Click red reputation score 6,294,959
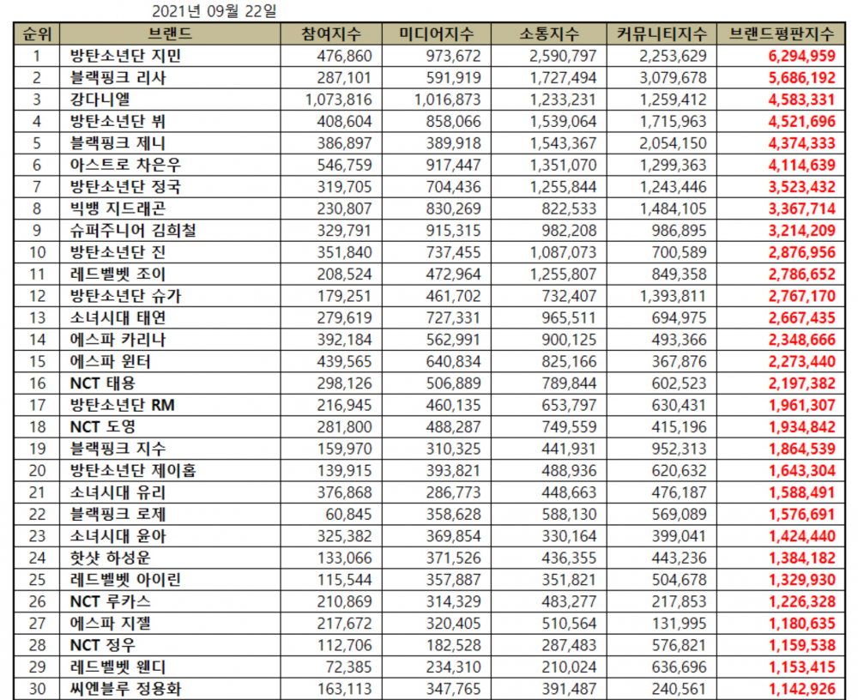The width and height of the screenshot is (858, 700). coord(801,56)
